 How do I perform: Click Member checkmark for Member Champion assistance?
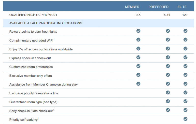138,84
